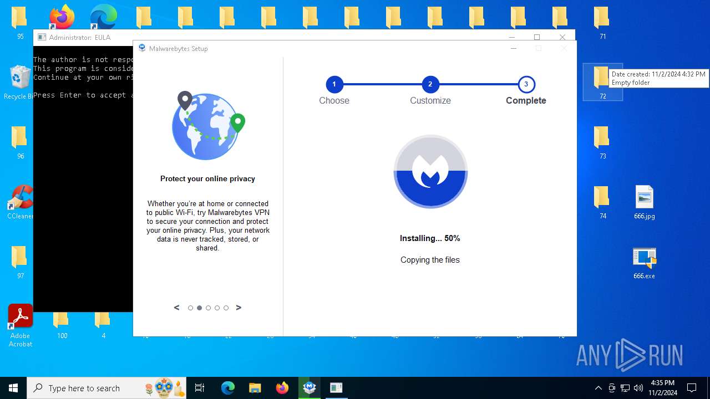Minimize the Malwarebytes Setup window
This screenshot has height=399, width=710.
[x=514, y=48]
